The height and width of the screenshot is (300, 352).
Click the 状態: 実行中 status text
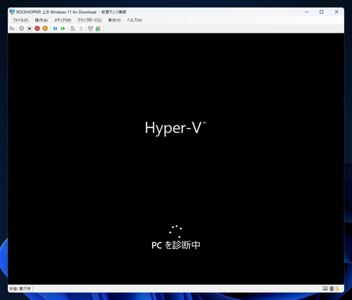point(20,289)
